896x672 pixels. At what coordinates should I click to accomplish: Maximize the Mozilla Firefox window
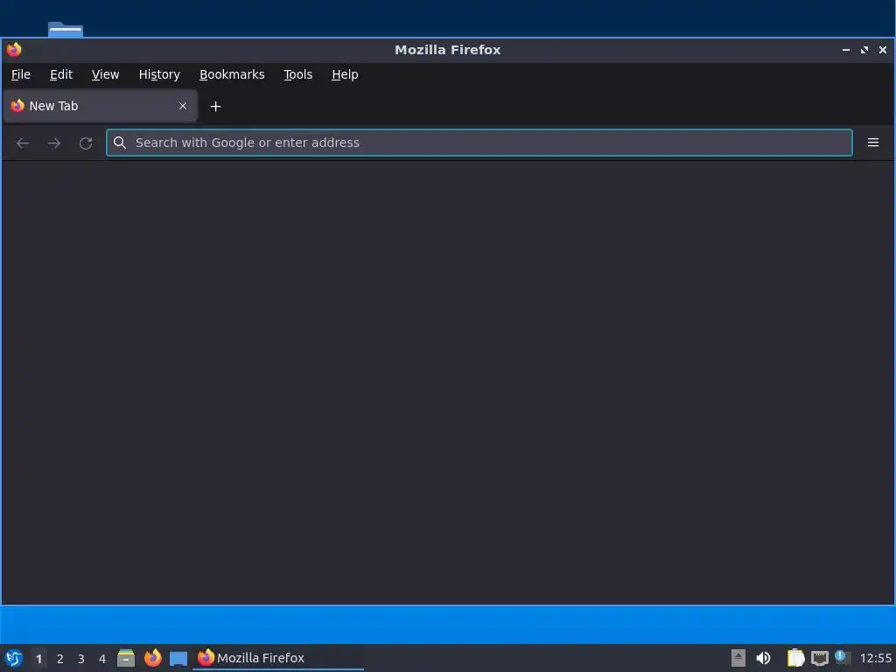tap(864, 50)
